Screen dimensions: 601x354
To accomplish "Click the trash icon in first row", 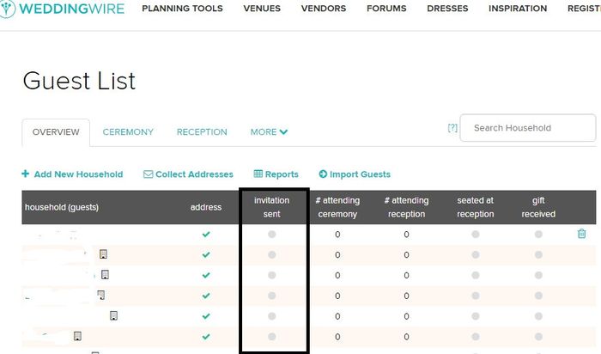I will coord(581,234).
